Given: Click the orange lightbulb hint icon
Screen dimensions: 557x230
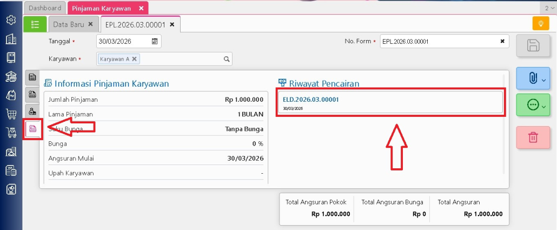Looking at the screenshot, I should pyautogui.click(x=540, y=23).
